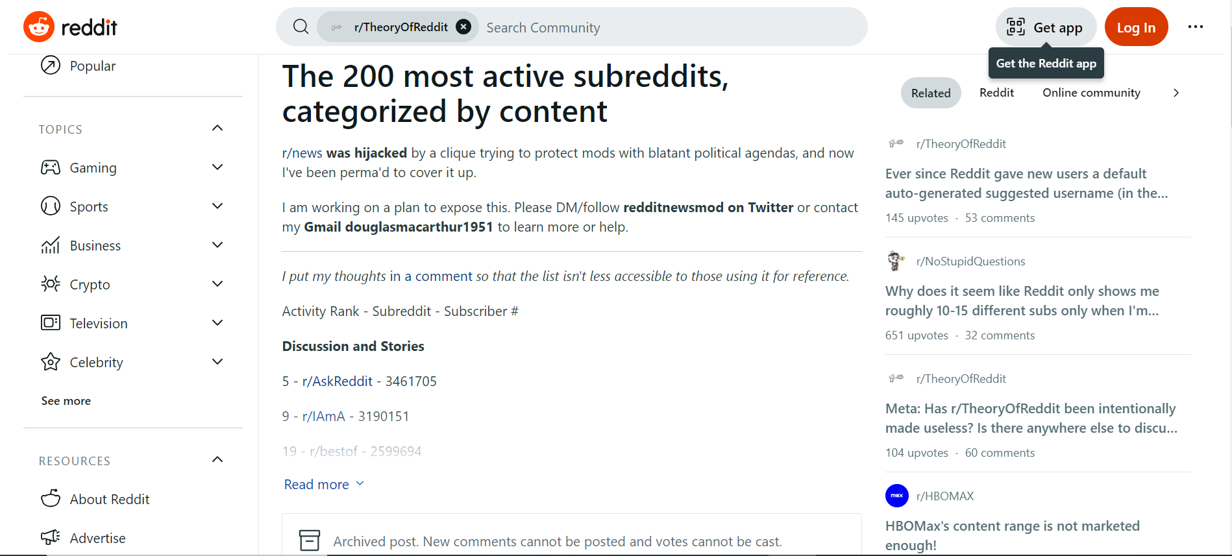This screenshot has width=1232, height=556.
Task: Click the Business chart icon
Action: point(49,245)
